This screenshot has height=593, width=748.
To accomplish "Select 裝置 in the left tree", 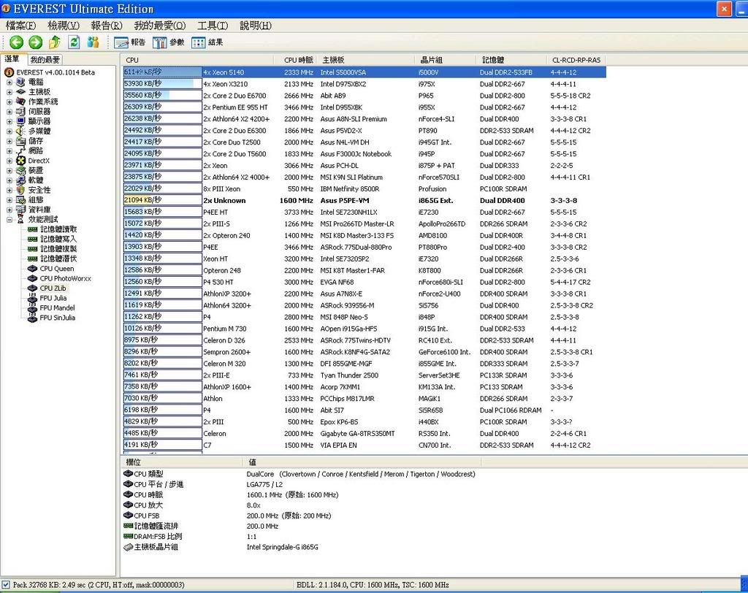I will pos(36,170).
